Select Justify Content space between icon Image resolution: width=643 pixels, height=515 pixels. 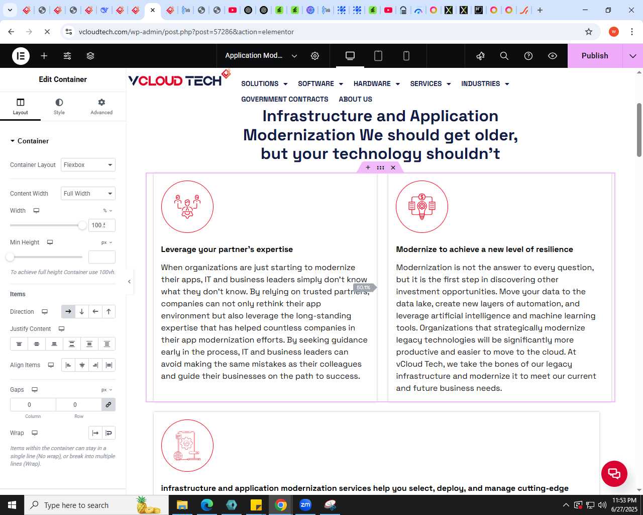coord(72,344)
